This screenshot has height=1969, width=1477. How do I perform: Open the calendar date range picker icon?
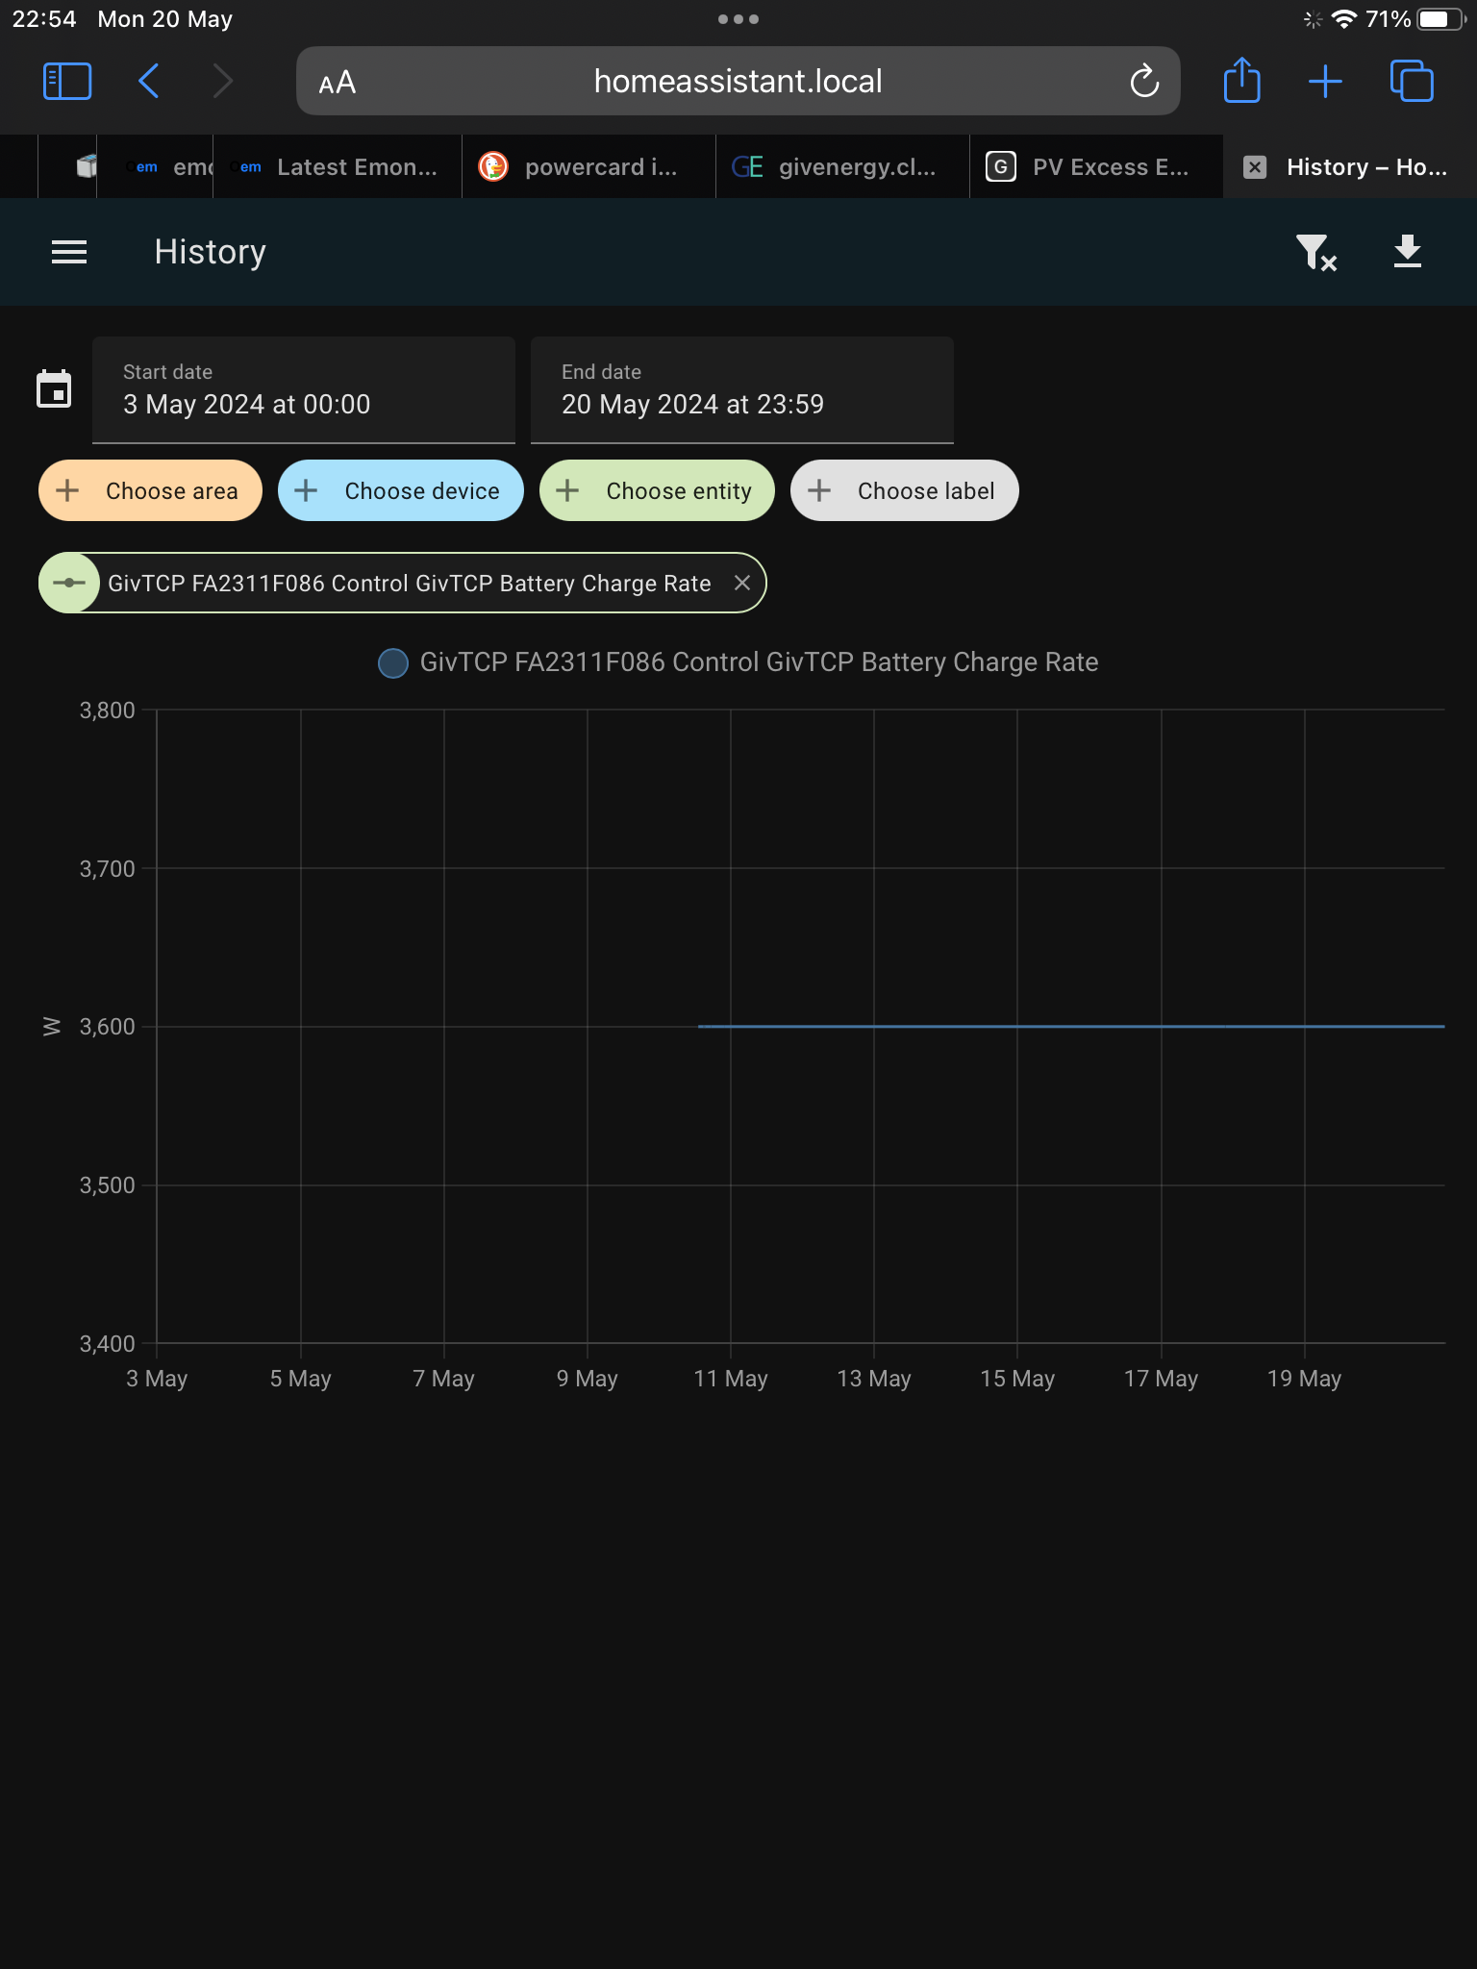pyautogui.click(x=54, y=389)
